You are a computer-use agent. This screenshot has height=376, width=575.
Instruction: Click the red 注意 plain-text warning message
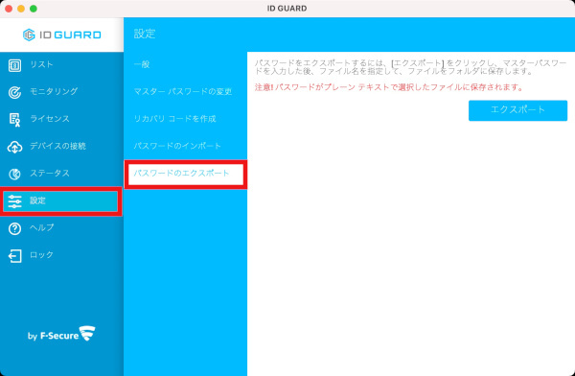pyautogui.click(x=389, y=87)
